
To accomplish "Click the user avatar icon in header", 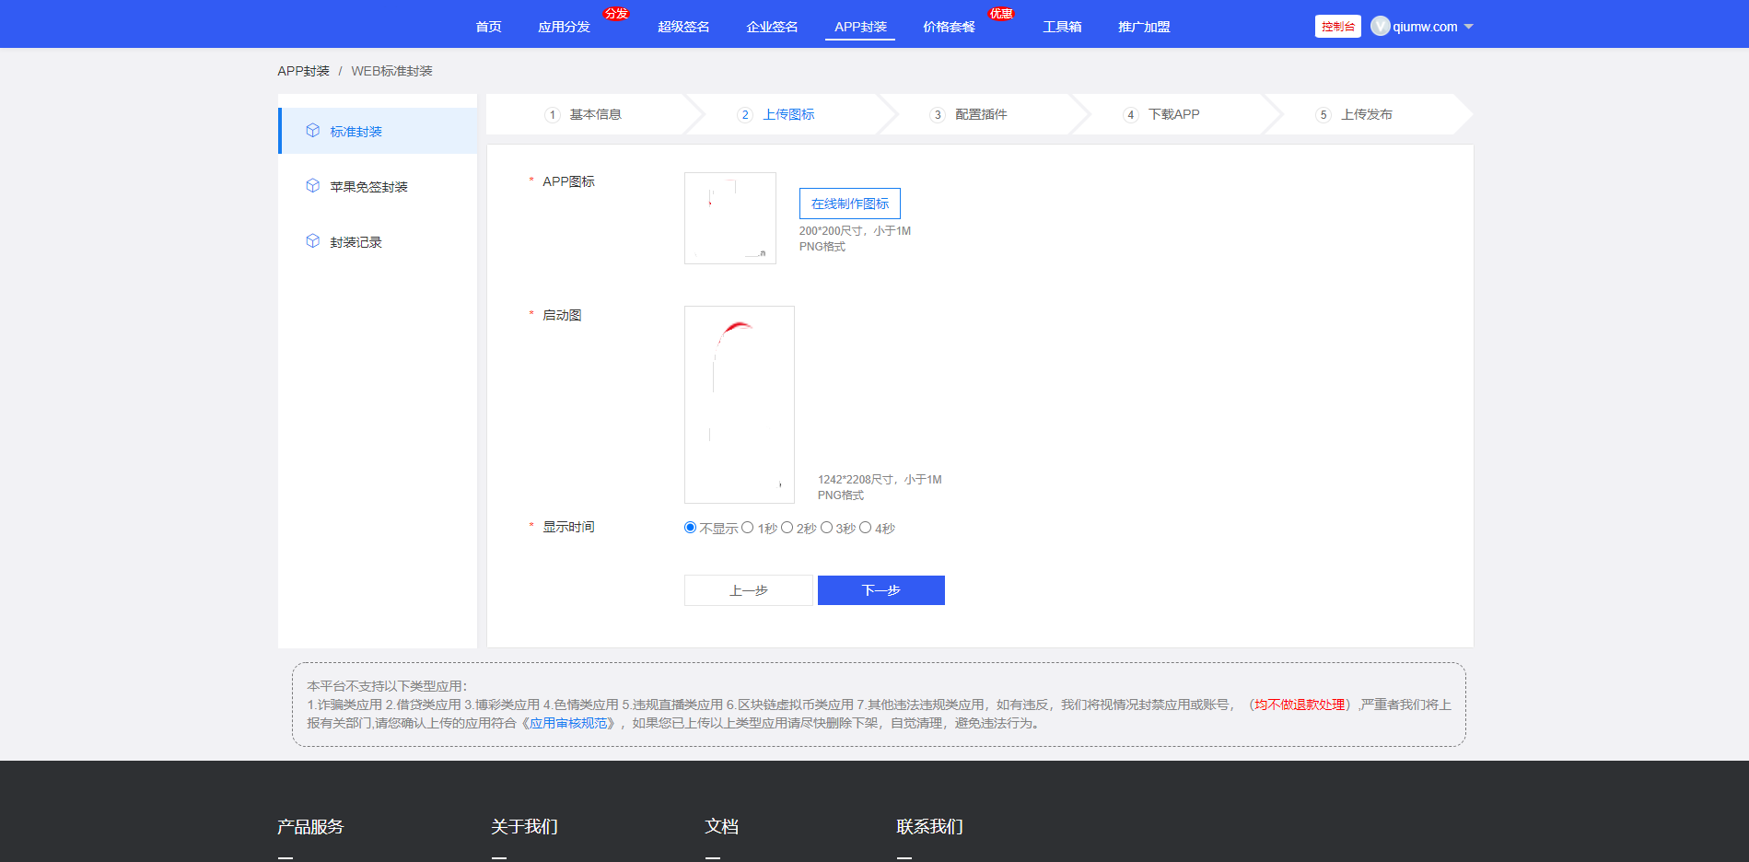I will (1380, 27).
